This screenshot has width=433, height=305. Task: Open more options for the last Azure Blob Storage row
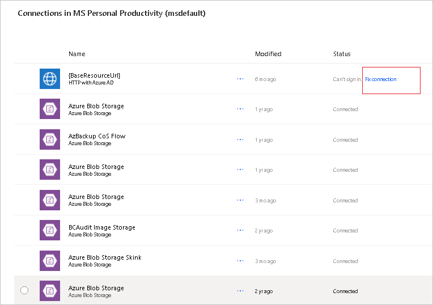(x=240, y=291)
